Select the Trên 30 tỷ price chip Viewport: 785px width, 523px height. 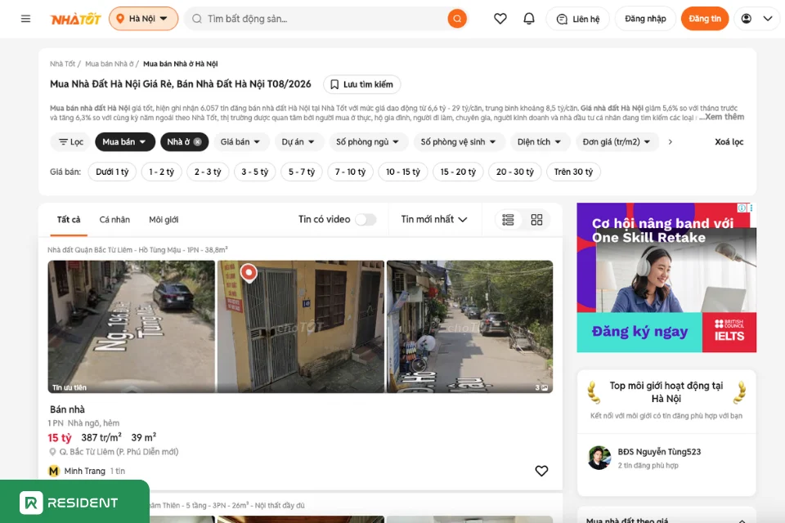coord(574,172)
